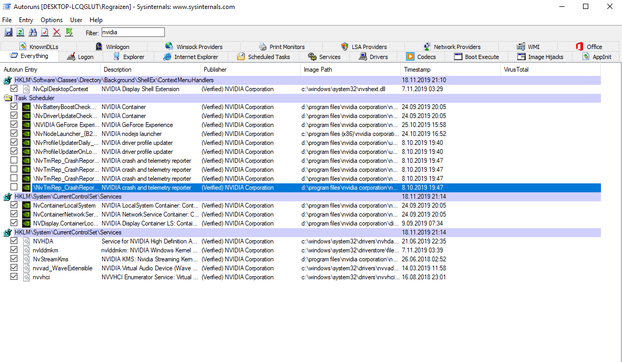Open the Boot Execute tab
The image size is (622, 362).
coord(477,57)
